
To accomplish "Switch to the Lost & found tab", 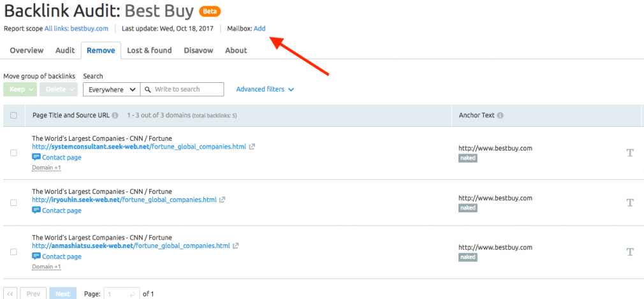I will [149, 50].
